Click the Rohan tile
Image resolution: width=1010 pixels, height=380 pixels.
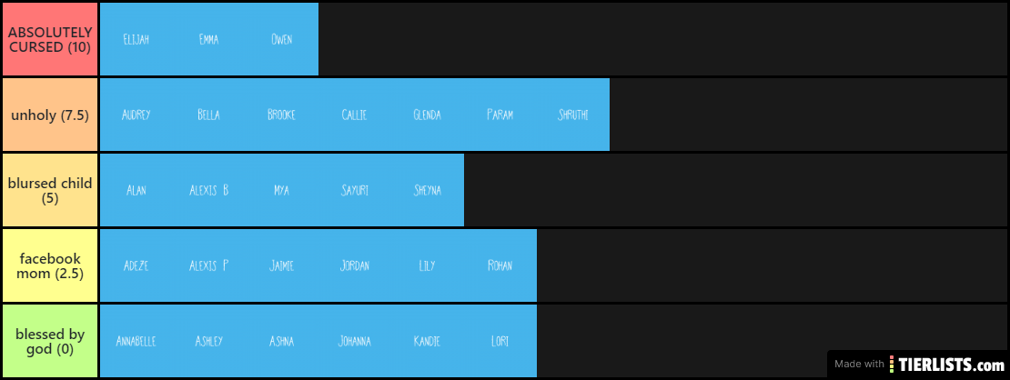click(500, 265)
